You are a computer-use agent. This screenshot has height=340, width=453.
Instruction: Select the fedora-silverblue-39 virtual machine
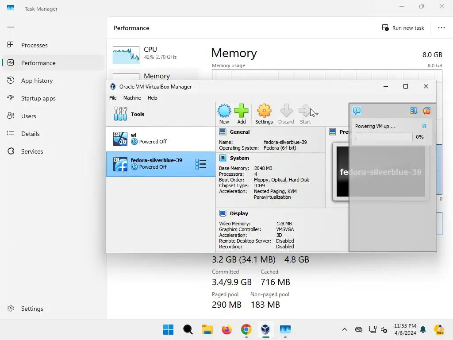(x=161, y=164)
